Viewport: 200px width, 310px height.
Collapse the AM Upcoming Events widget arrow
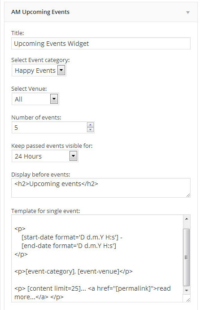[188, 13]
